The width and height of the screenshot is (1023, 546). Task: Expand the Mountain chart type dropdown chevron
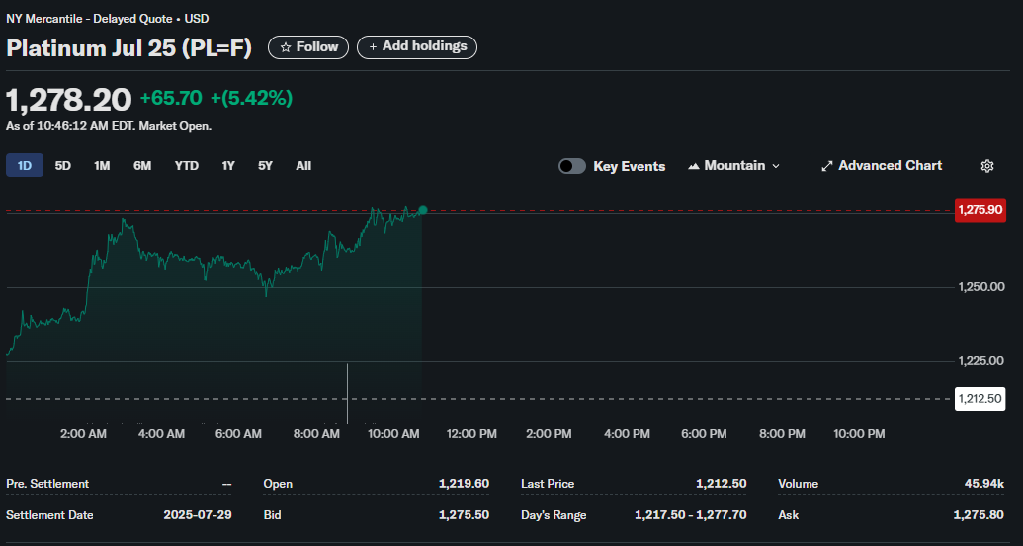[776, 166]
